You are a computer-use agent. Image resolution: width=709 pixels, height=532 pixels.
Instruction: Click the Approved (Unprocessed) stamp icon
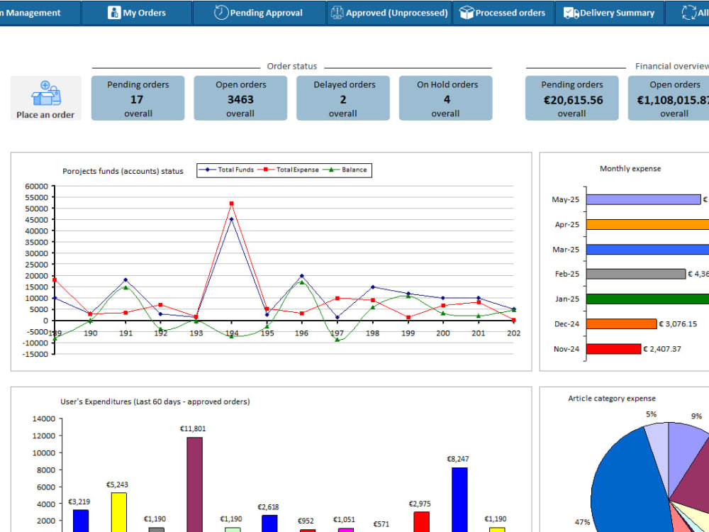coord(337,13)
